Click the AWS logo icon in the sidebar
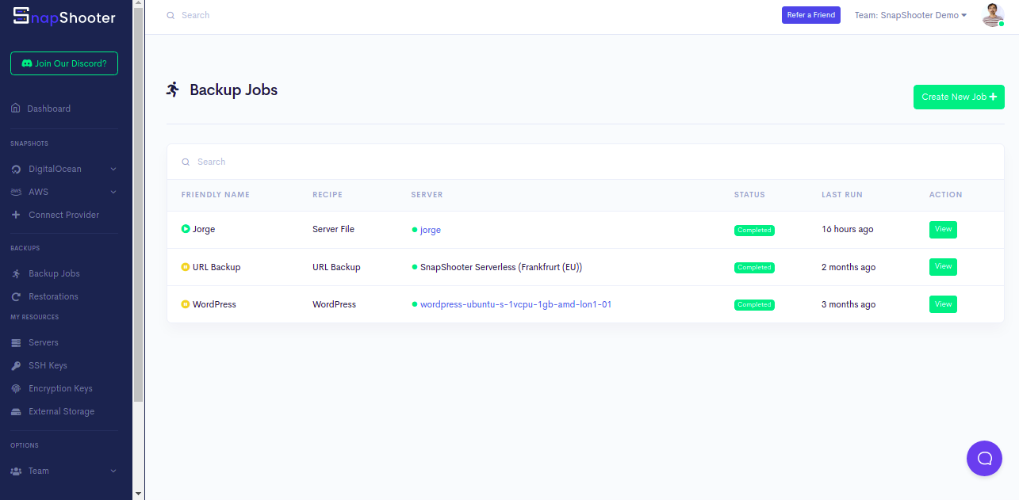The width and height of the screenshot is (1019, 500). [16, 192]
